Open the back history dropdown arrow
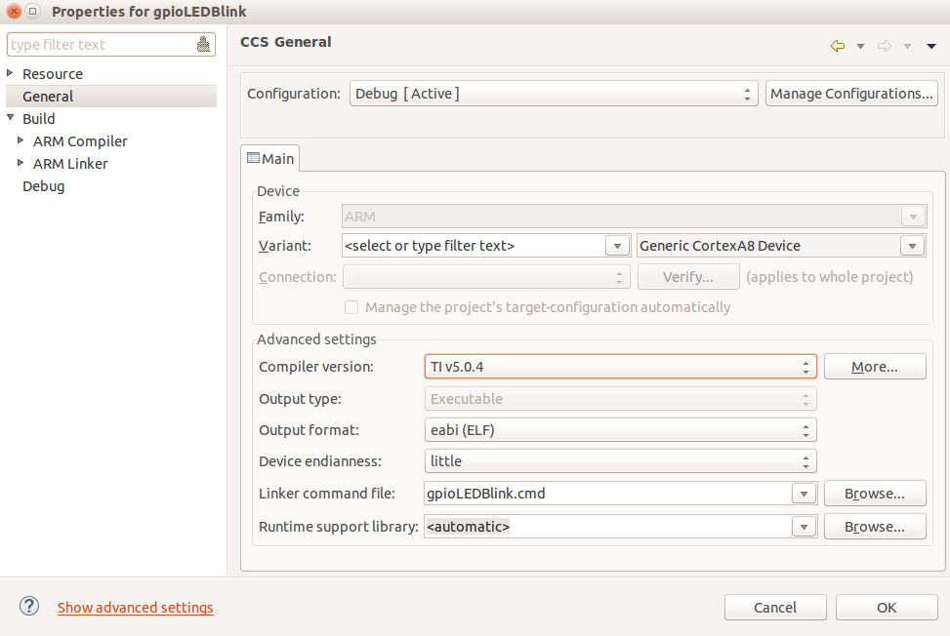The height and width of the screenshot is (636, 950). [x=860, y=47]
